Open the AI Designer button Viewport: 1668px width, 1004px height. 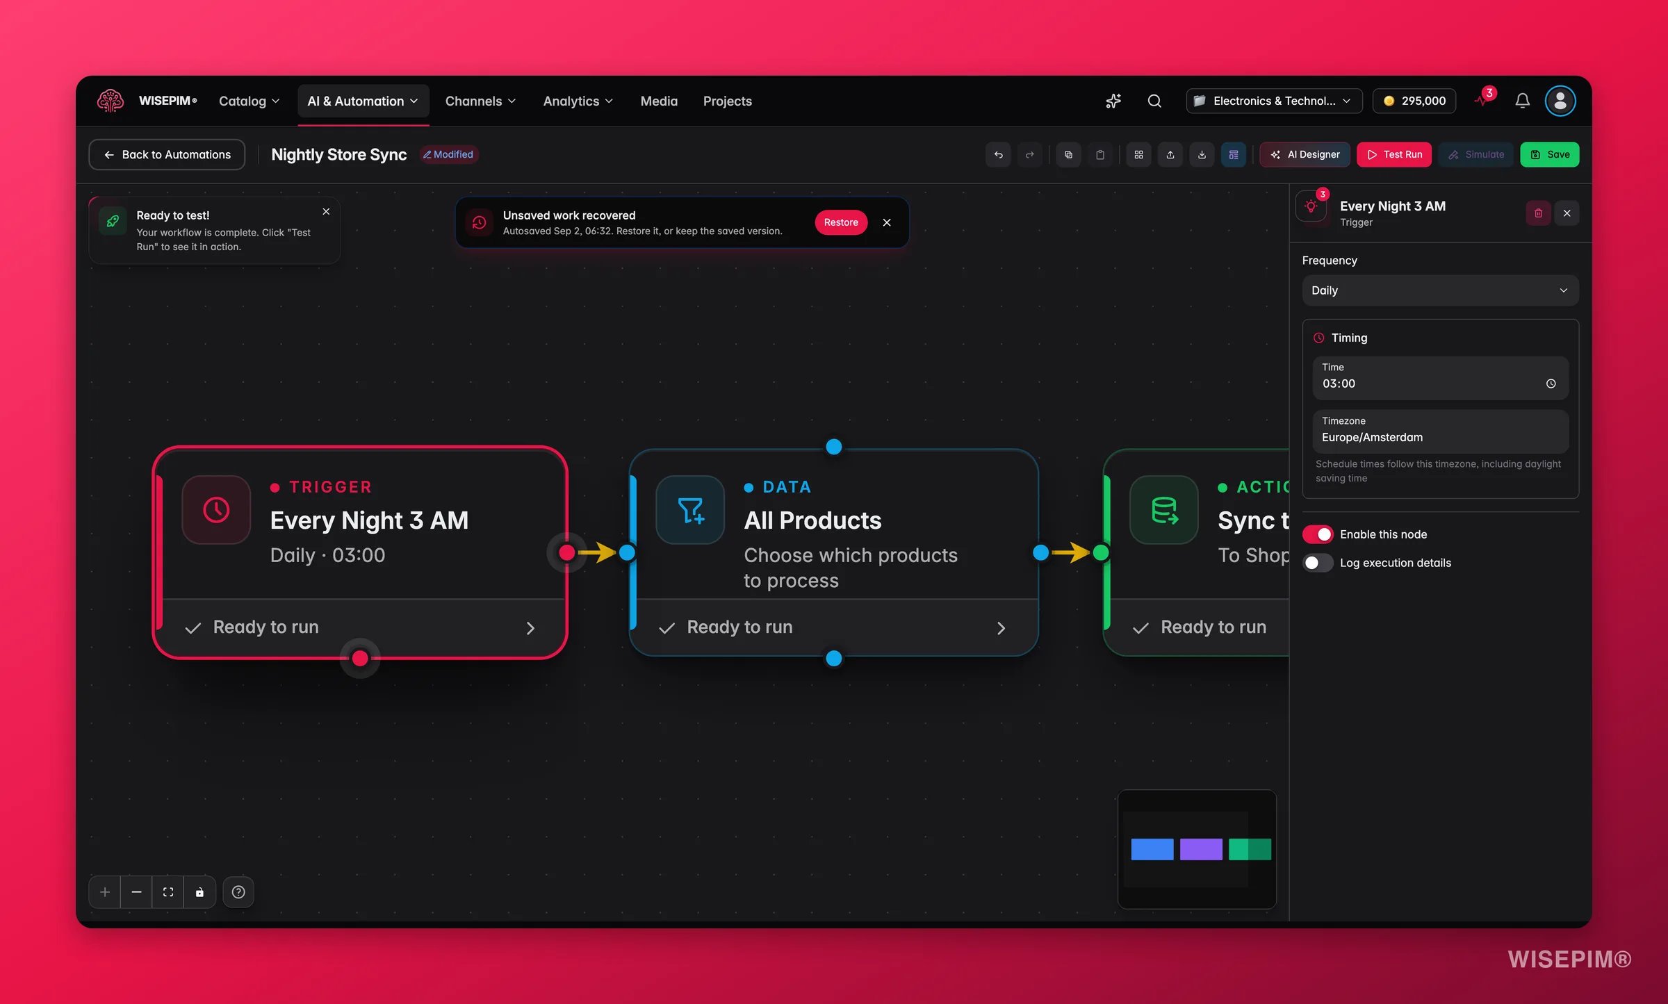click(1305, 154)
